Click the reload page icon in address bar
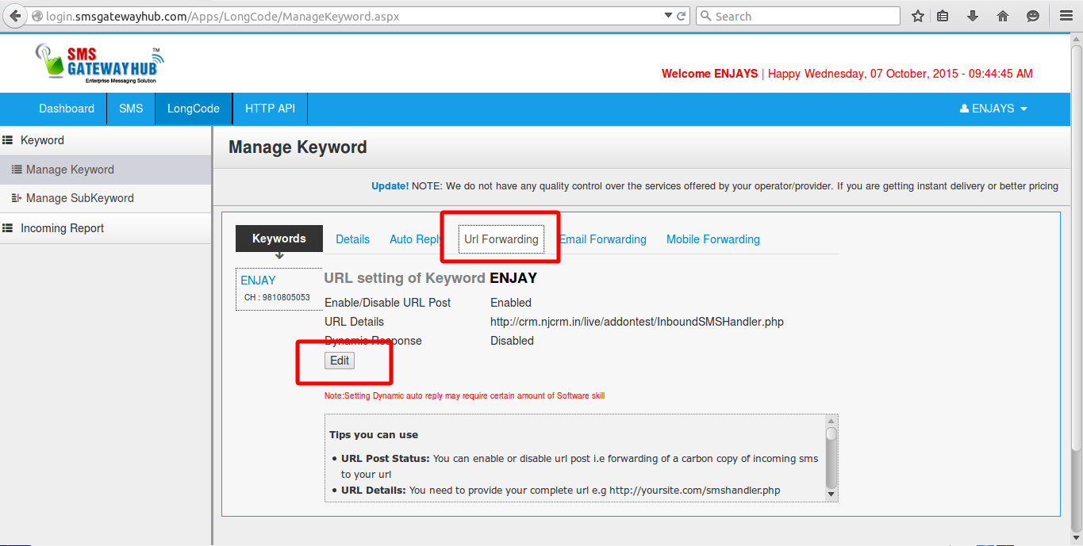 click(682, 16)
